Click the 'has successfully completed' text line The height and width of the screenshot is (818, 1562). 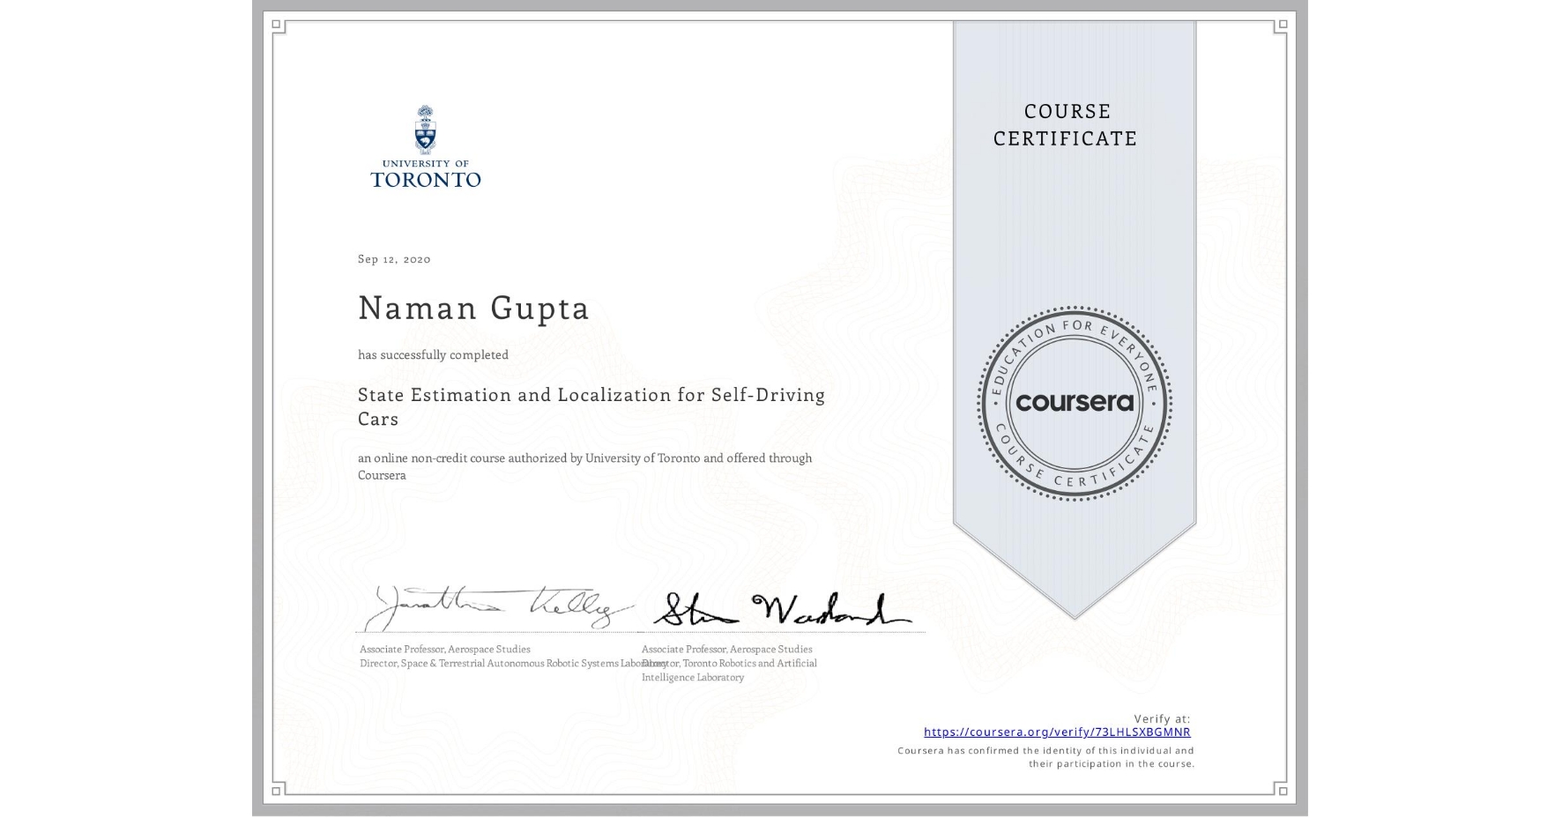[x=432, y=354]
